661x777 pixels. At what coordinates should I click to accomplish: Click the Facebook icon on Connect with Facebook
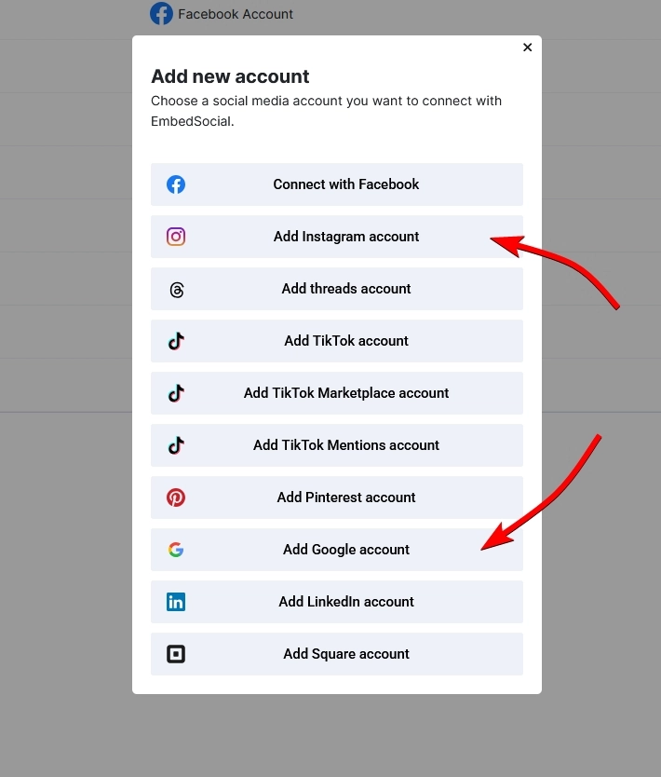(x=176, y=184)
